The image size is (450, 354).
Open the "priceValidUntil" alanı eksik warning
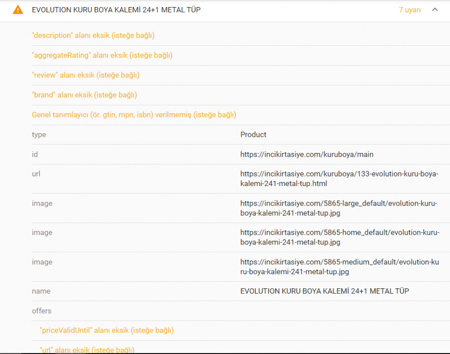tap(107, 330)
